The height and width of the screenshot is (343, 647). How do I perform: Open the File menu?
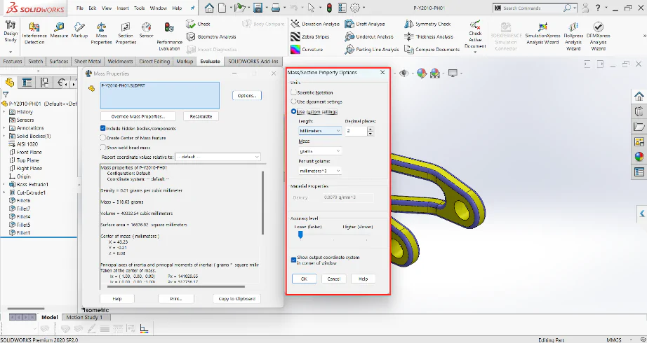[x=80, y=8]
